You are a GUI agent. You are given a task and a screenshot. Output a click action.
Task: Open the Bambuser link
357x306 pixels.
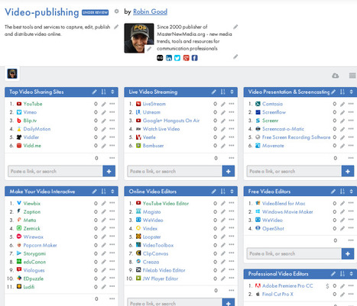153,146
